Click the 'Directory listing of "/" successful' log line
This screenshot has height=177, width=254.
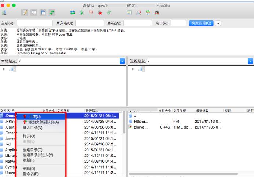(41, 53)
